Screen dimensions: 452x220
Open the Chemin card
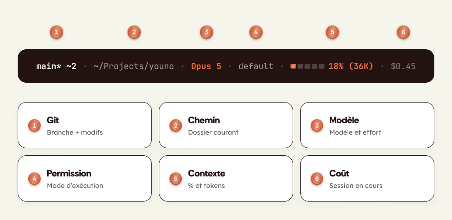[226, 125]
